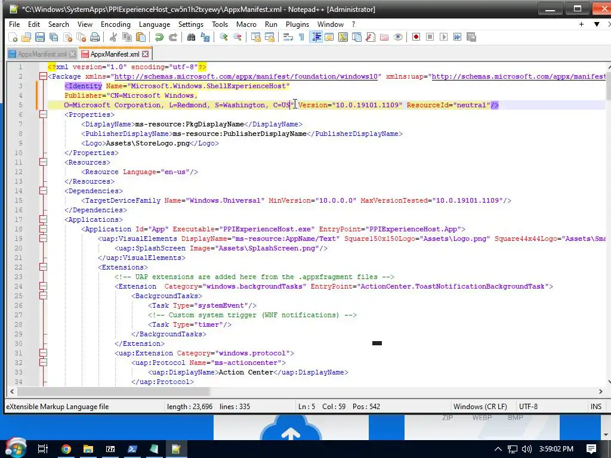
Task: Click the plus button beside the menu bar
Action: click(581, 24)
